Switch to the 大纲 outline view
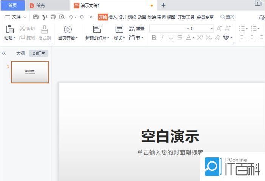Image resolution: width=265 pixels, height=181 pixels. tap(20, 53)
